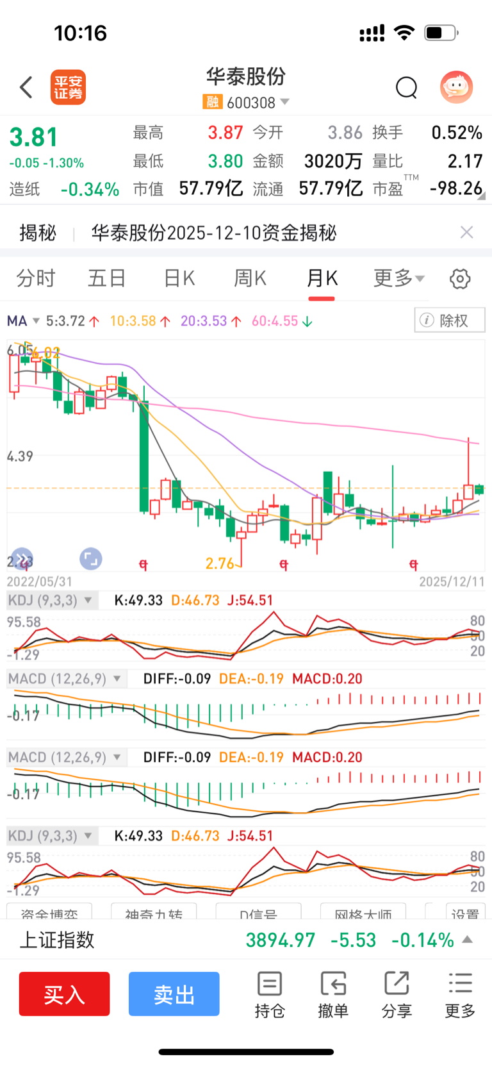
Task: Tap the 上证指数 3894.97 value
Action: click(281, 940)
